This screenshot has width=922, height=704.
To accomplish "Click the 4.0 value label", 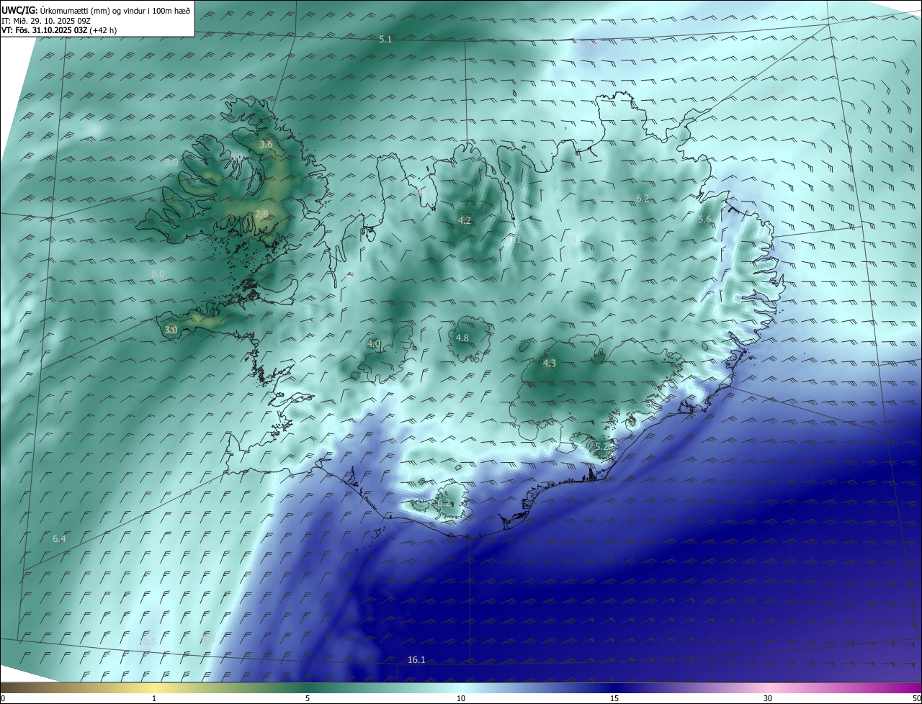I will point(374,345).
